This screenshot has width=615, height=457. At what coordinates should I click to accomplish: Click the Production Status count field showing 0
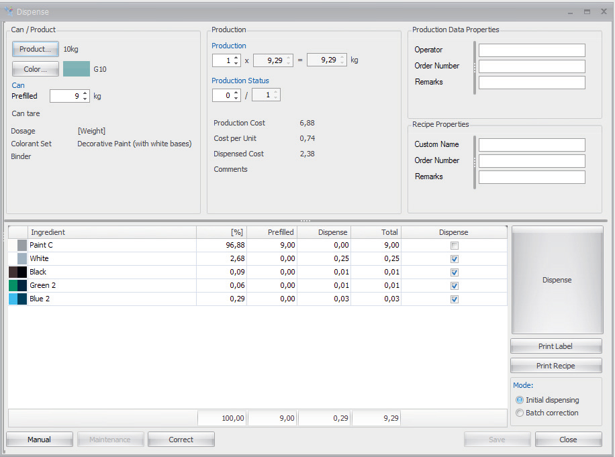tap(222, 95)
